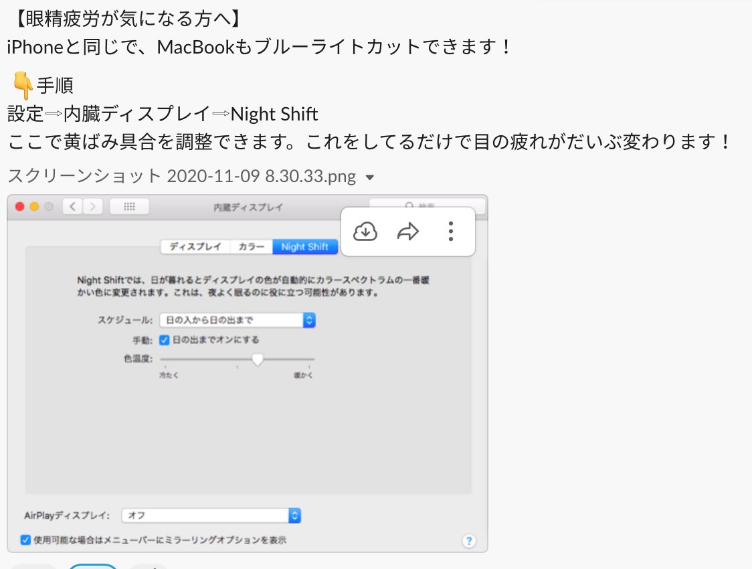Click the 冷たく slider label
Image resolution: width=752 pixels, height=569 pixels.
point(169,375)
